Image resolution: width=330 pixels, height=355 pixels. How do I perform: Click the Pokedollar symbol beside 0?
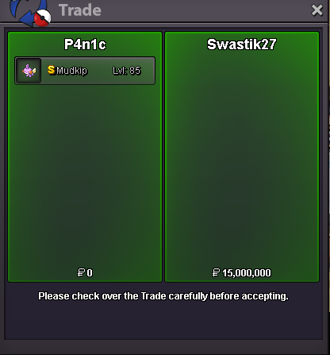click(x=81, y=272)
